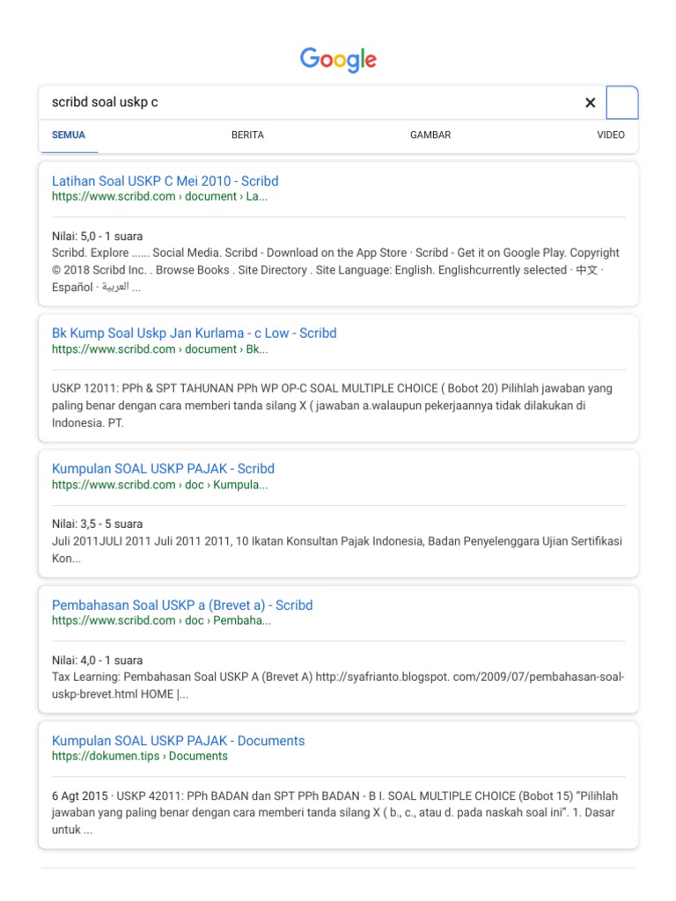Open 'Pembahasan Soal USKP a (Brevet a)' link

(x=182, y=605)
